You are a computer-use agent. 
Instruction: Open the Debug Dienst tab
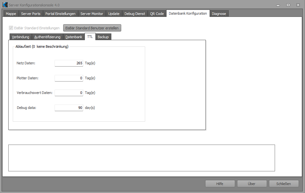click(x=135, y=14)
